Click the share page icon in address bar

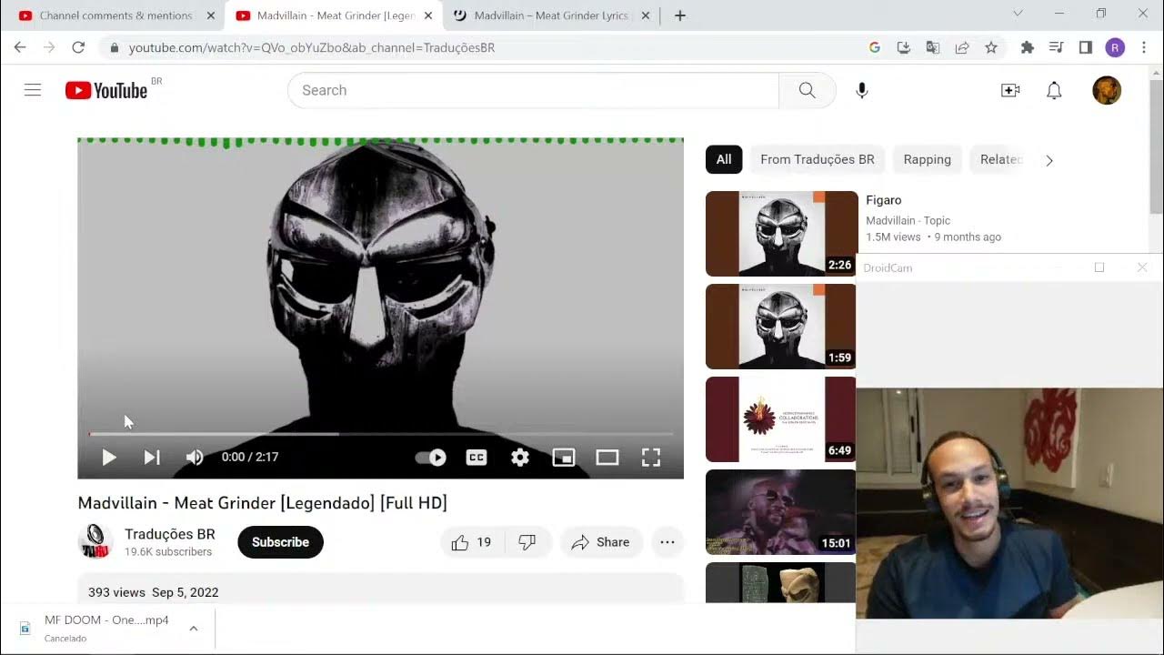(962, 47)
